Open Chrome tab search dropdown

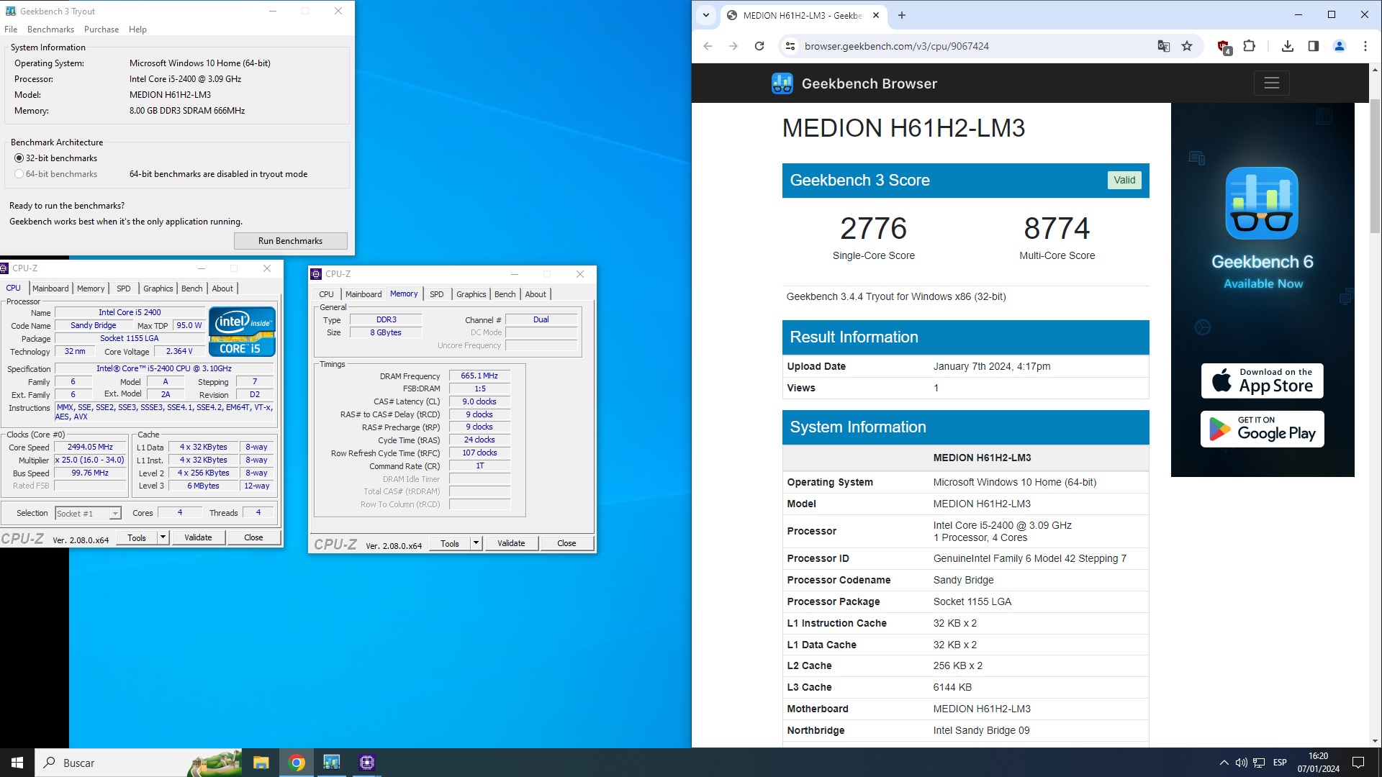706,15
